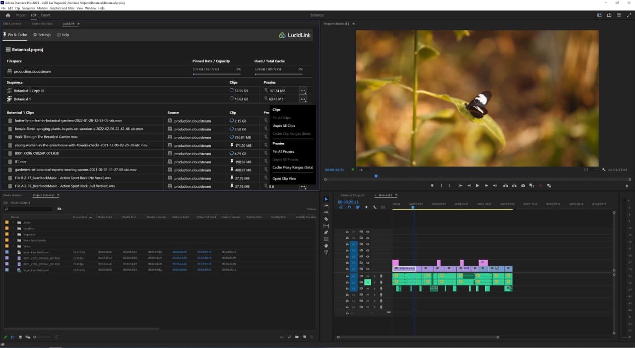Open Project Botanical panel menu
Viewport: 635px width, 348px height.
(58, 195)
